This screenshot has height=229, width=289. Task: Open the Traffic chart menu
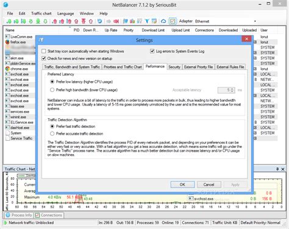pos(41,13)
